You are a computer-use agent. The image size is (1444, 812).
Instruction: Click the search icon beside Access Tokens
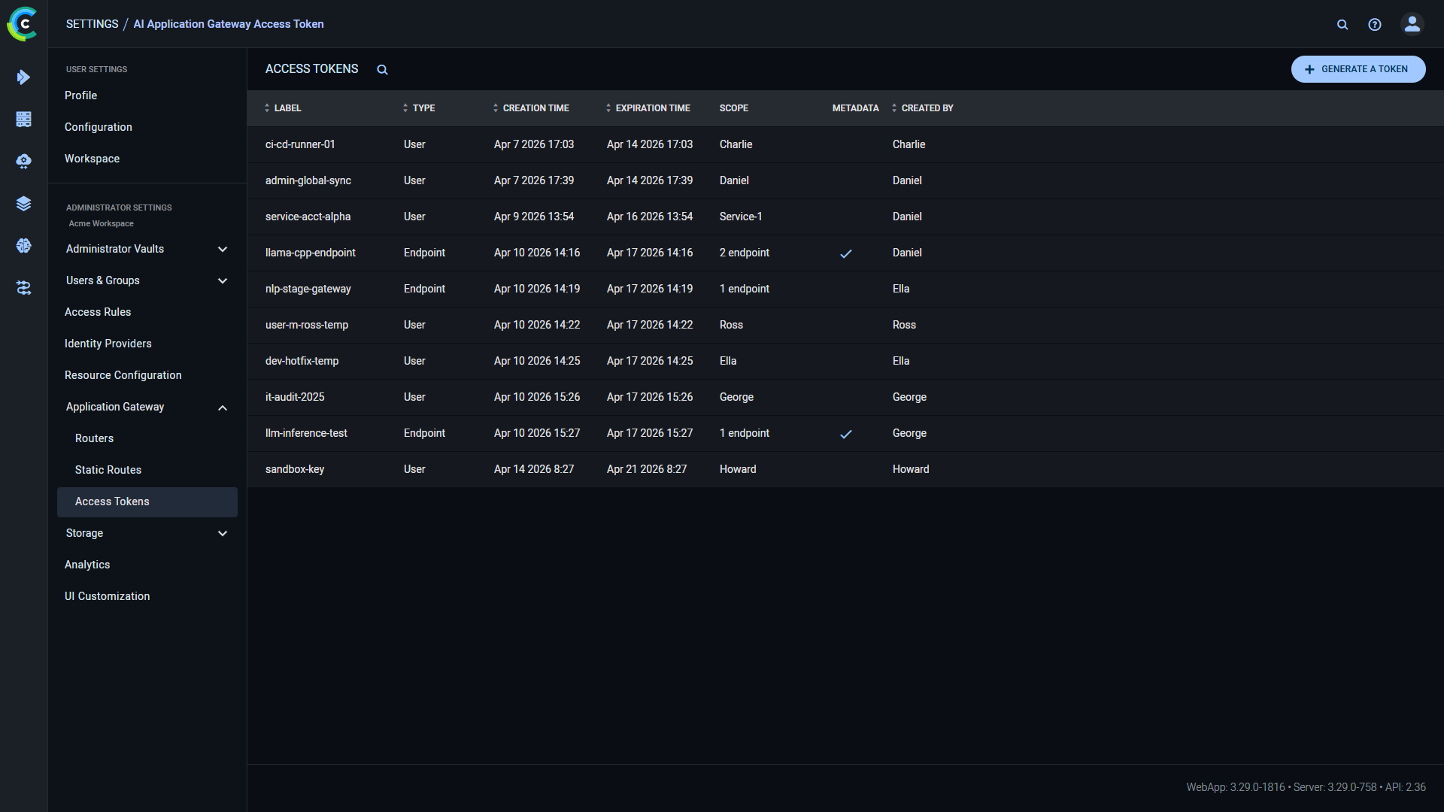click(x=382, y=69)
